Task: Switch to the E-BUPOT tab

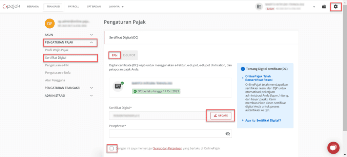Action: click(129, 55)
